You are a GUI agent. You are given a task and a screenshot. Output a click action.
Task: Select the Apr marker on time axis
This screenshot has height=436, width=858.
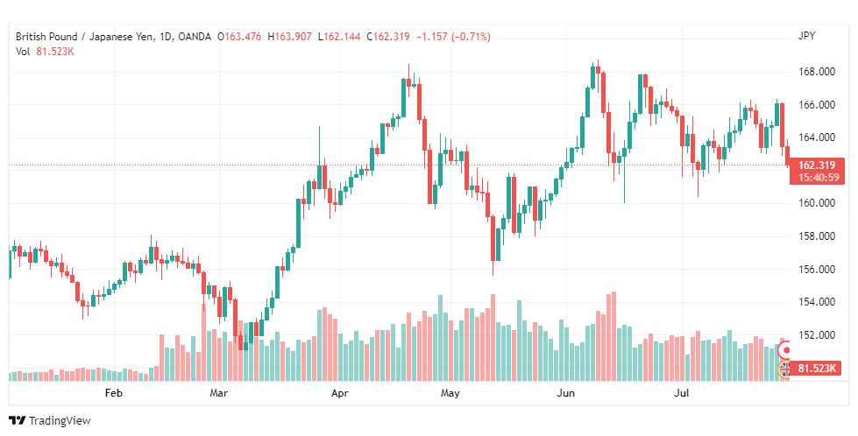pos(339,394)
